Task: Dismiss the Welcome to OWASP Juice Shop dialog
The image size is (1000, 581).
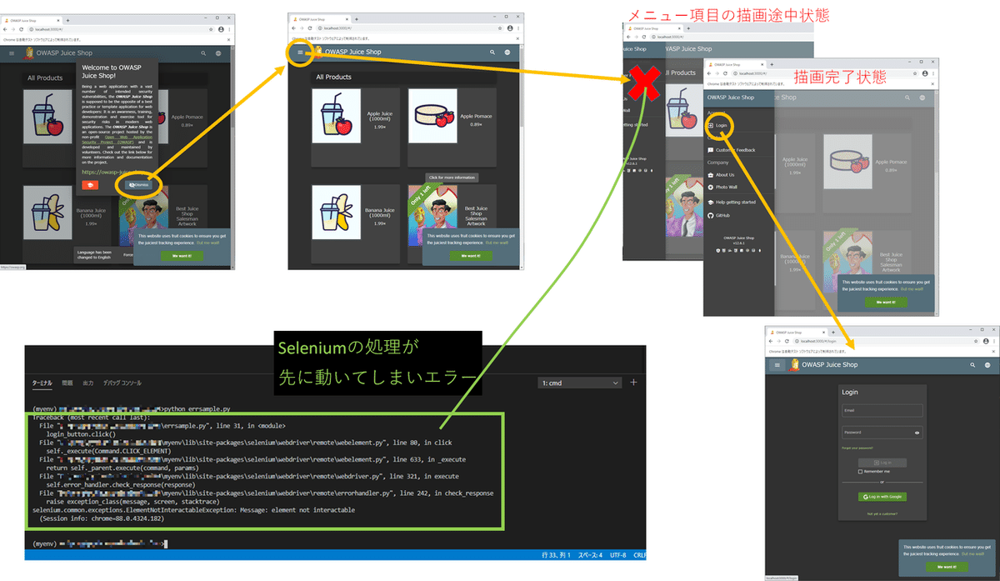Action: point(140,184)
